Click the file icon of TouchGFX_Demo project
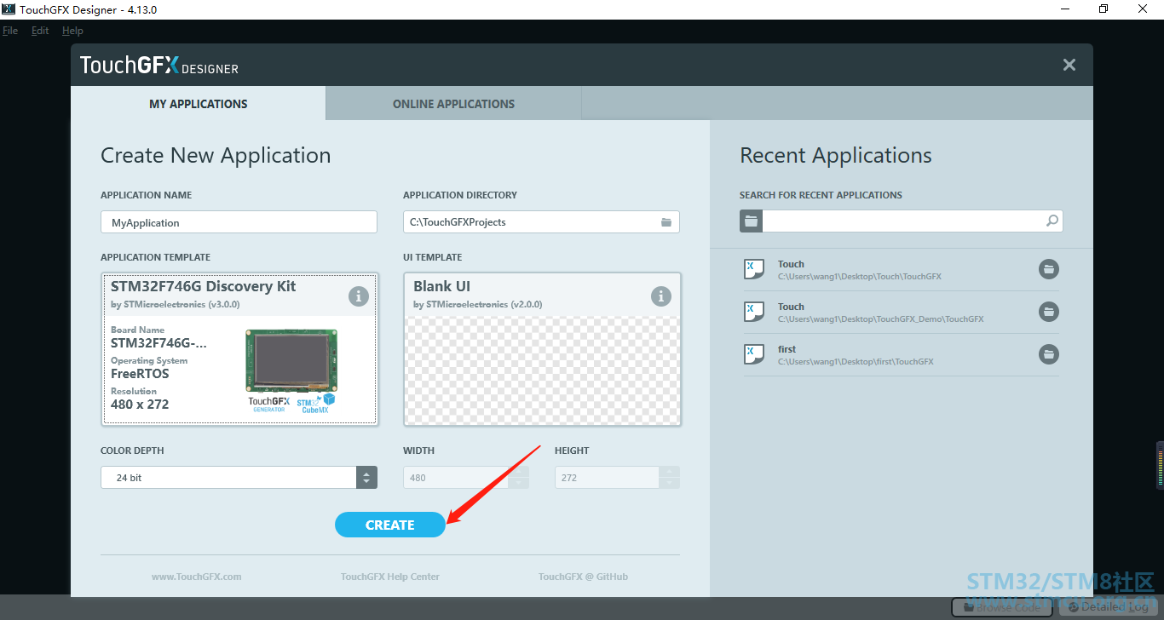 click(754, 312)
